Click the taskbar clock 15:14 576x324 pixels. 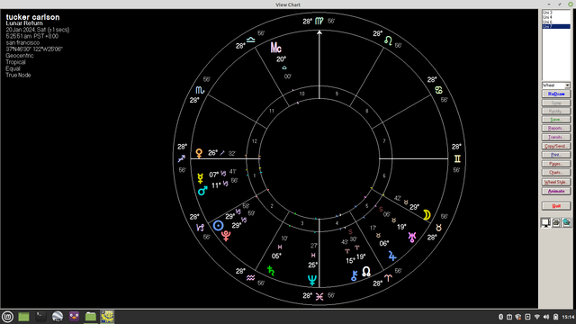568,317
